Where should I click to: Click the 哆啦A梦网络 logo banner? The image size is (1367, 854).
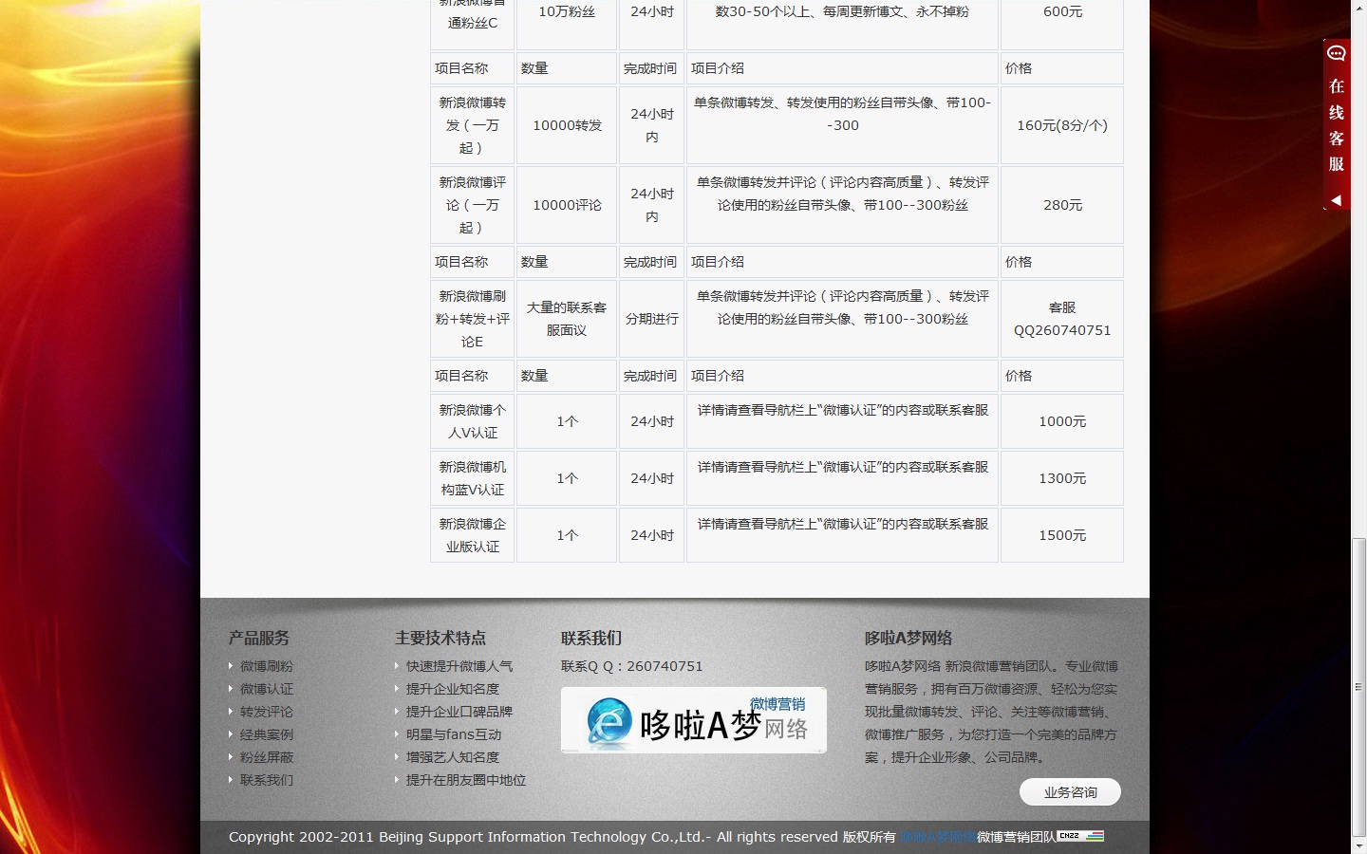694,720
